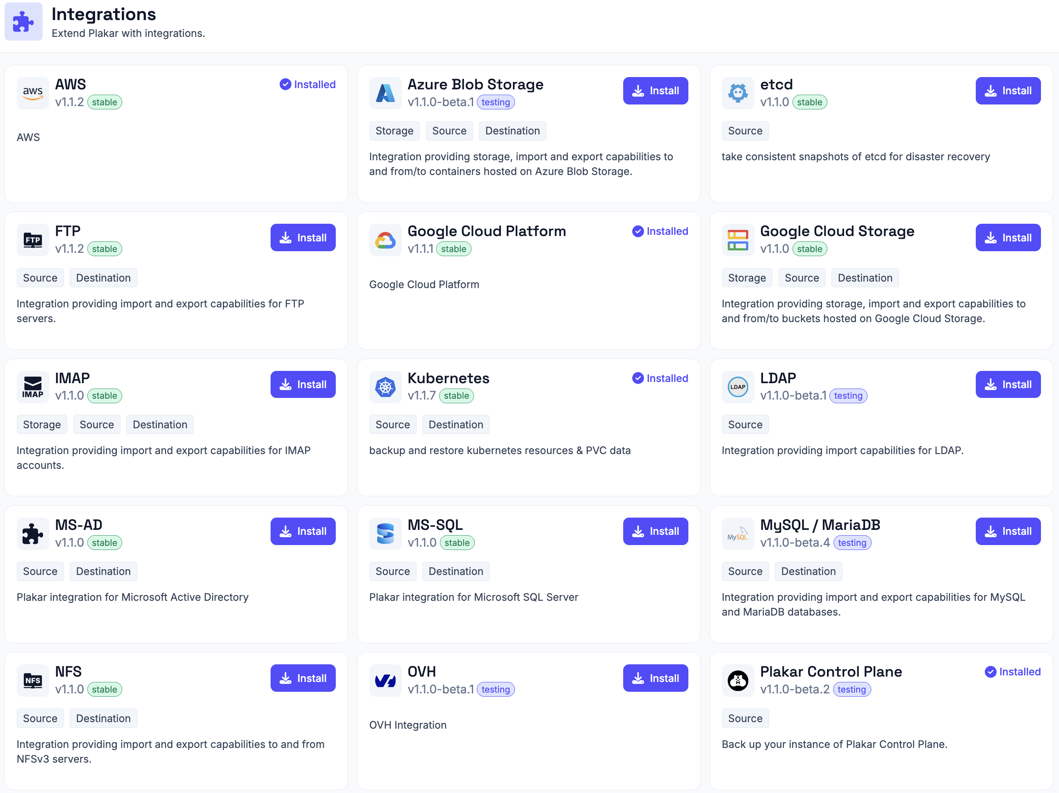Click the Source tag on etcd card

745,131
